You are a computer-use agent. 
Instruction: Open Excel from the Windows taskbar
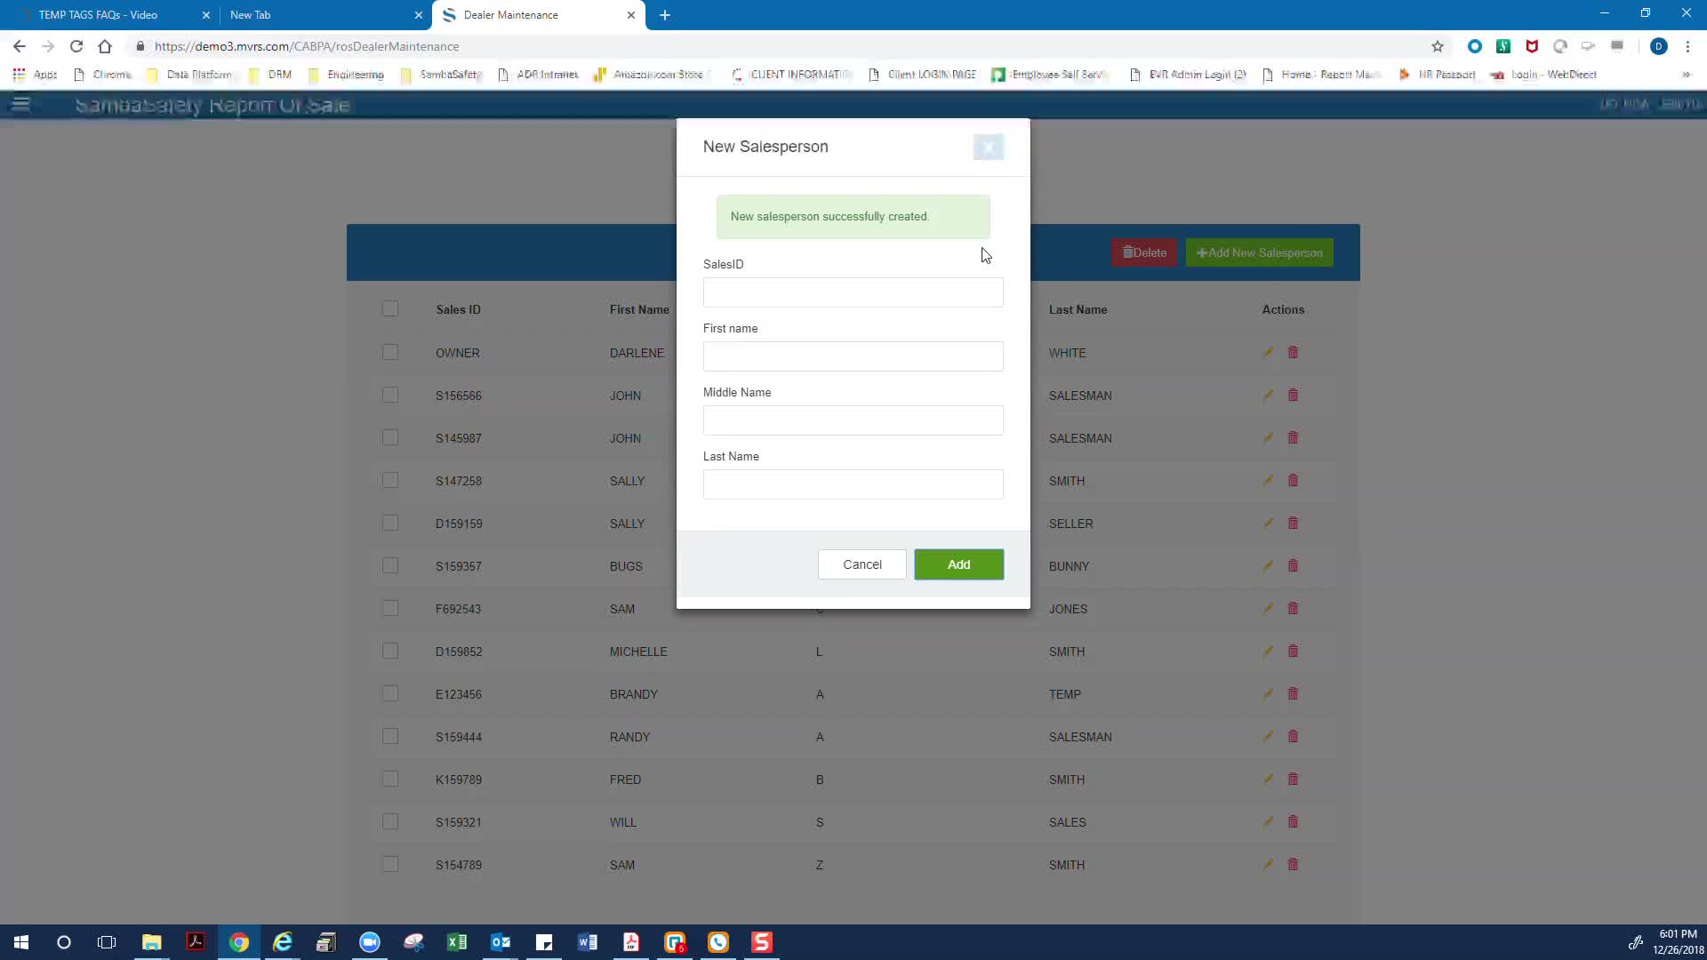click(457, 942)
